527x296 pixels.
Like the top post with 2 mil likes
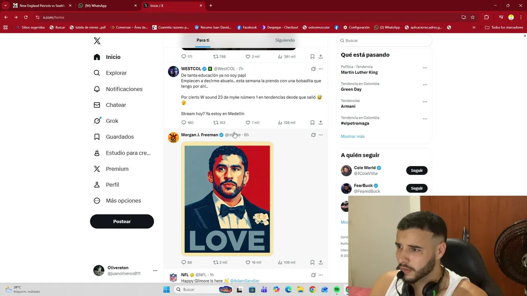[x=252, y=56]
